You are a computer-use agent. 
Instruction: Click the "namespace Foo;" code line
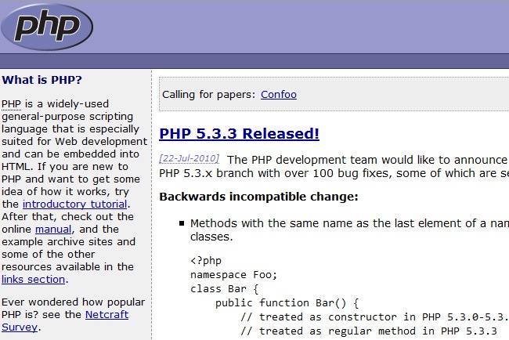pyautogui.click(x=233, y=274)
